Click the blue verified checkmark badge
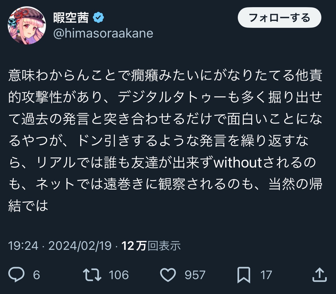 (99, 18)
